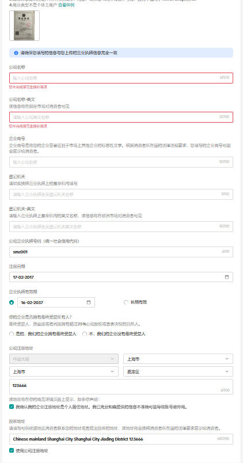Click uploaded business license thumbnail
Screen dimensions: 243x463
tap(25, 26)
